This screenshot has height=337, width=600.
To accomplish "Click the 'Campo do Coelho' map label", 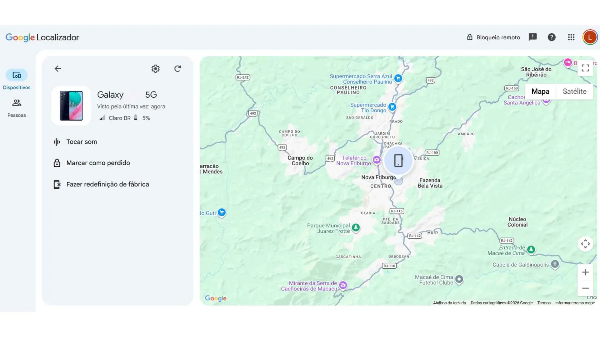I will tap(300, 160).
